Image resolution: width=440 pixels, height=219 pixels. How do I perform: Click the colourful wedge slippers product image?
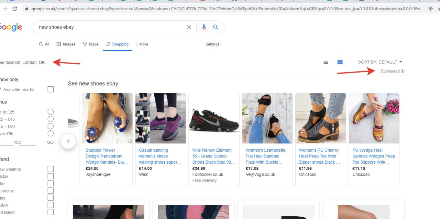[374, 118]
